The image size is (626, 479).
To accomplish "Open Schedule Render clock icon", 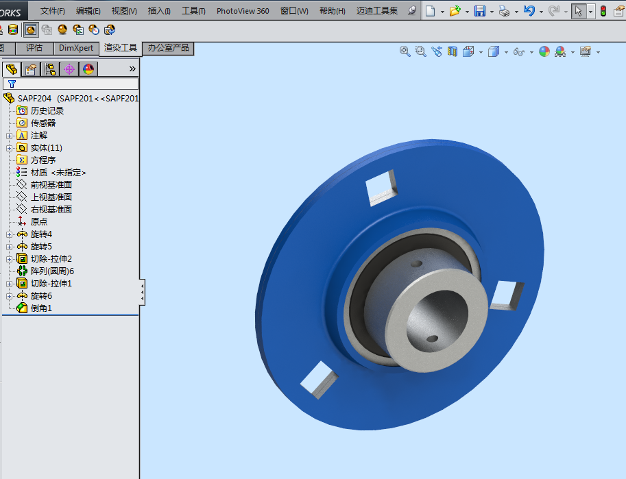I will [x=94, y=29].
